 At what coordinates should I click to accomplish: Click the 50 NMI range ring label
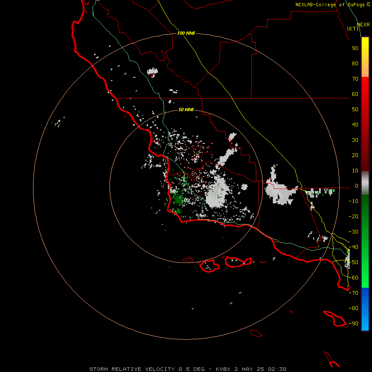[186, 110]
